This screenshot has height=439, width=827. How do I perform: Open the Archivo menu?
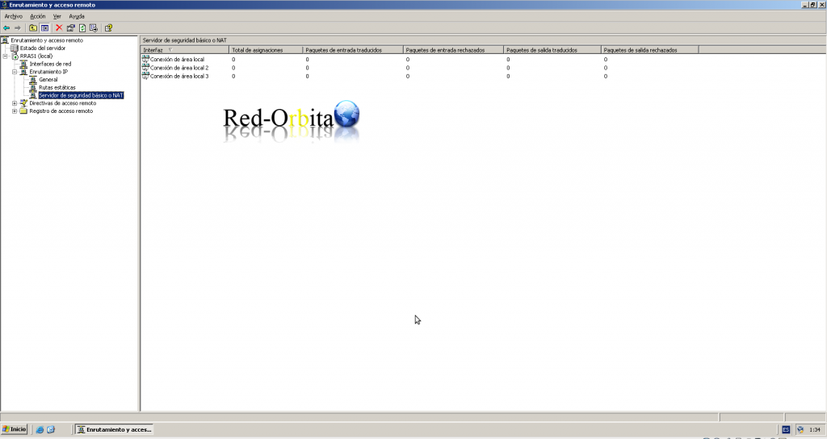(x=13, y=16)
